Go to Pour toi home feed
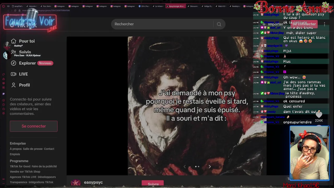Image resolution: width=334 pixels, height=188 pixels. pos(23,41)
